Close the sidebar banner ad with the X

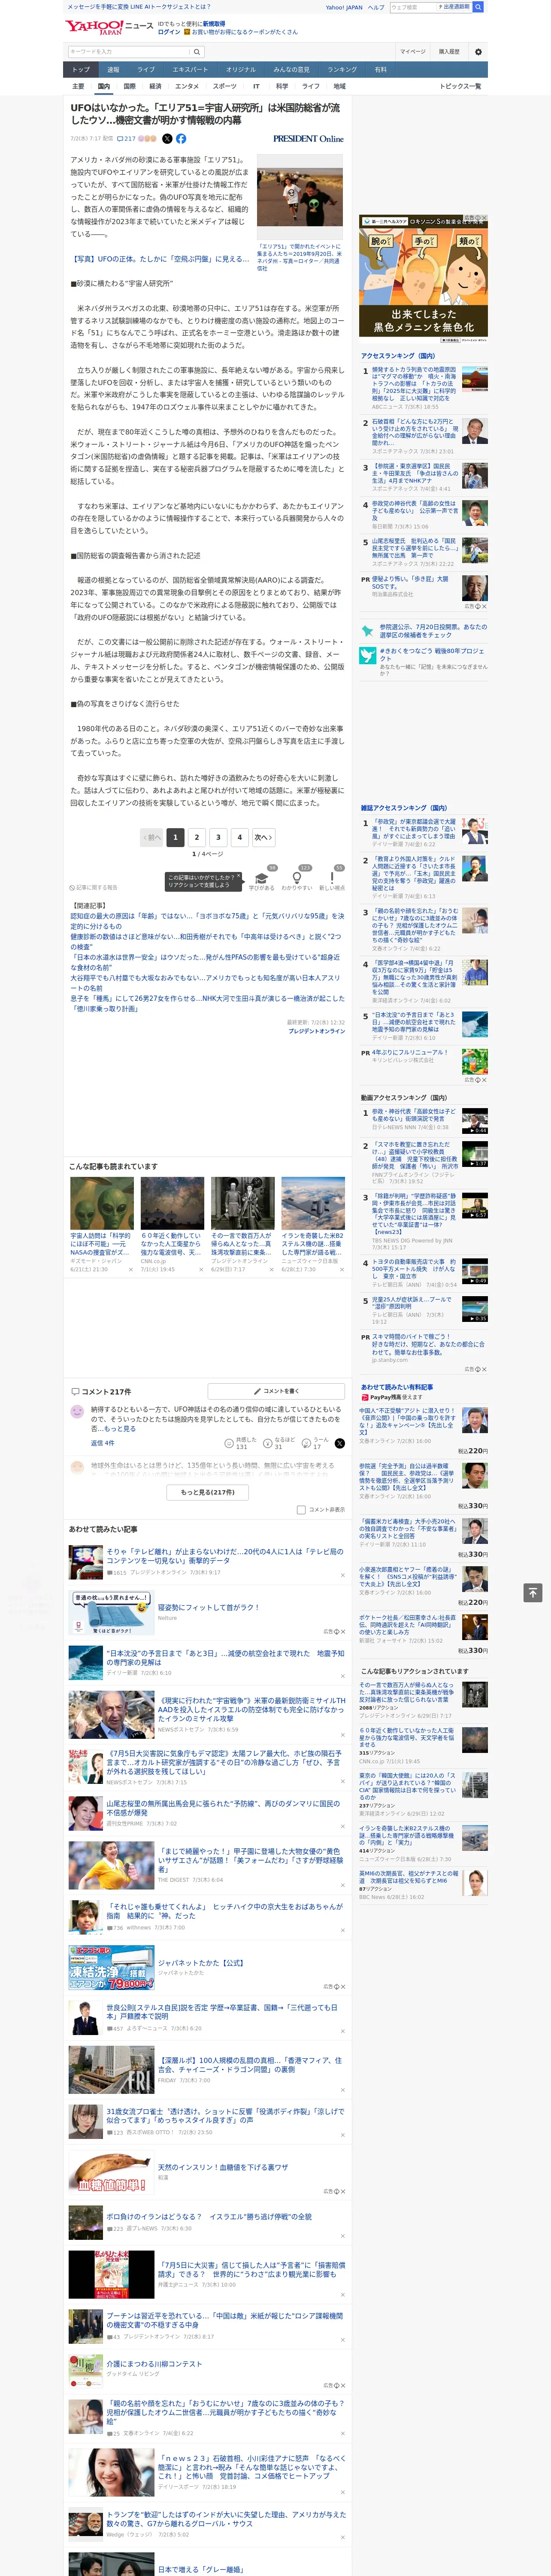(484, 218)
